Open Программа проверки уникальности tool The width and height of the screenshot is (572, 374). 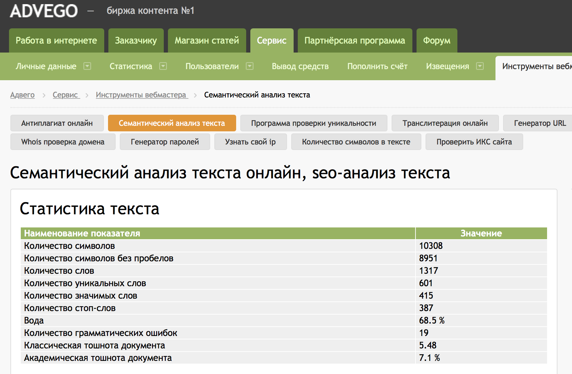[314, 123]
